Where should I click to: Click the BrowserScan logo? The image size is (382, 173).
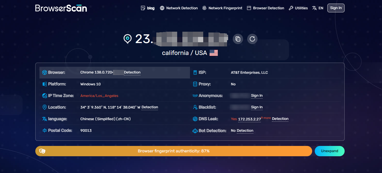coord(61,8)
